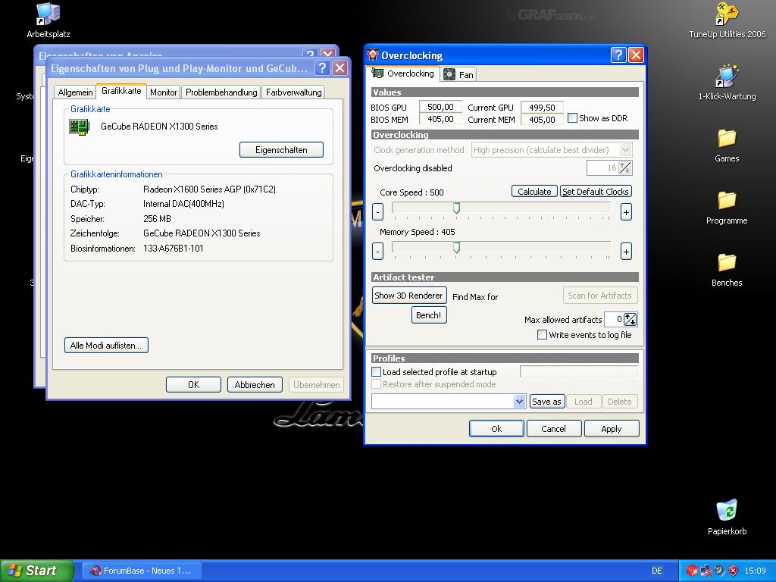The image size is (776, 582).
Task: Click OK in Eigenschaften dialog
Action: pos(193,385)
